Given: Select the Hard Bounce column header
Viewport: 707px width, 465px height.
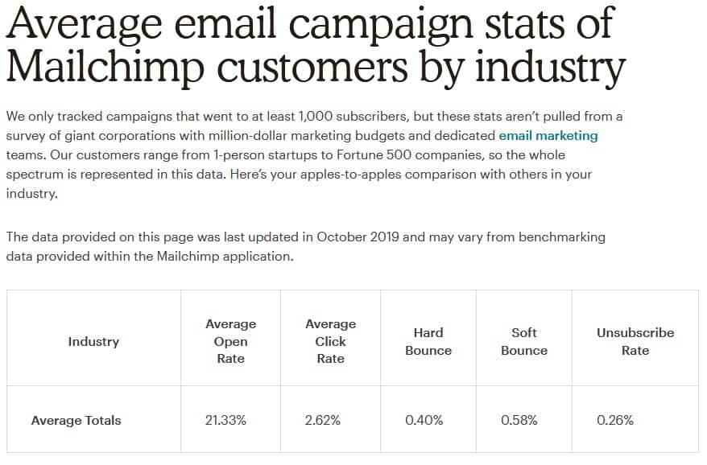Looking at the screenshot, I should point(428,341).
